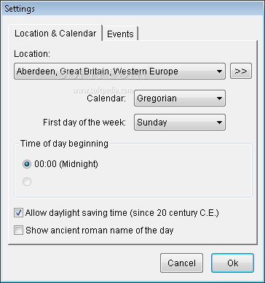Click the 'Show ancient roman name' label text
Screen dimensions: 265x283
(x=100, y=230)
